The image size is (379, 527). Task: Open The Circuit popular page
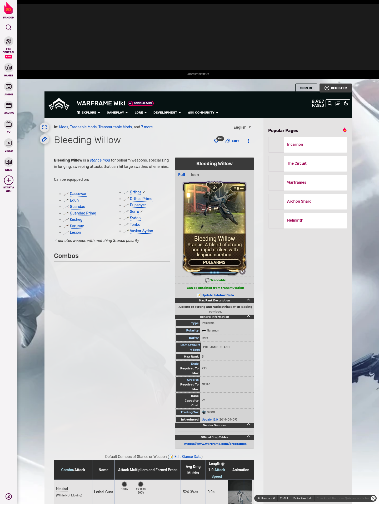pyautogui.click(x=308, y=163)
